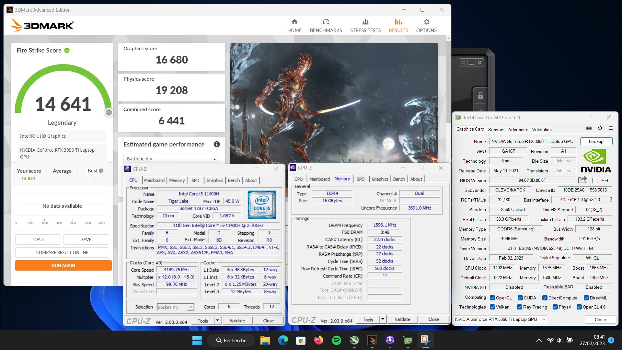Switch to Mainboard tab in CPU-Z CPU window
Viewport: 622px width, 350px height.
tap(154, 180)
